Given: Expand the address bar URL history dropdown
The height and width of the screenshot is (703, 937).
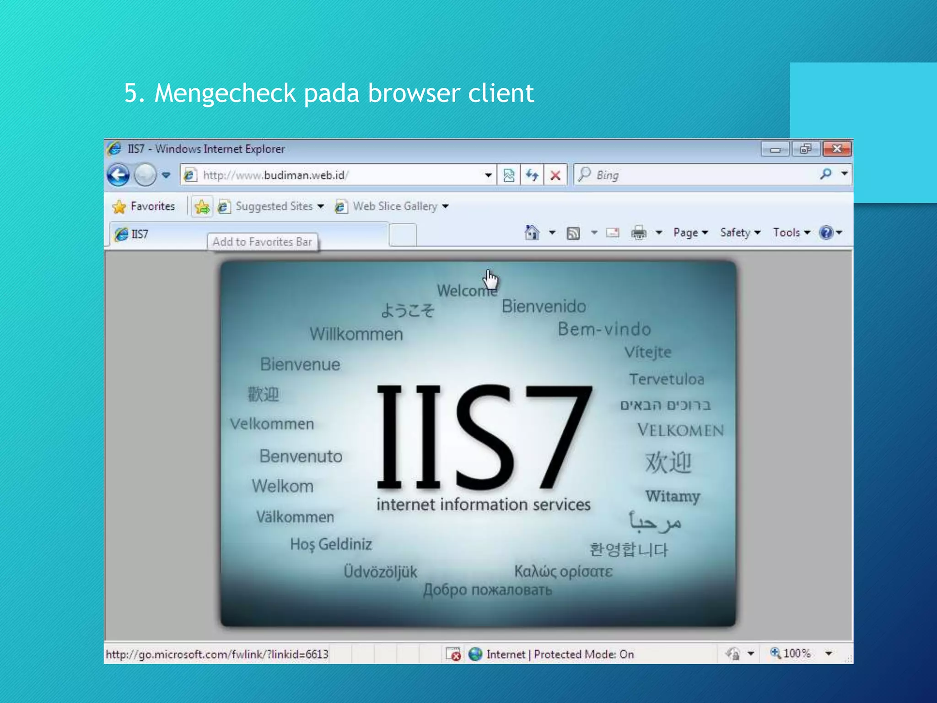Looking at the screenshot, I should click(x=488, y=175).
